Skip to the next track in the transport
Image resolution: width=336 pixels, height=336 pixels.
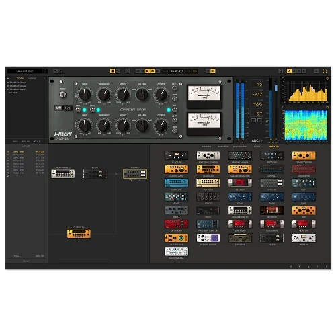(x=157, y=71)
